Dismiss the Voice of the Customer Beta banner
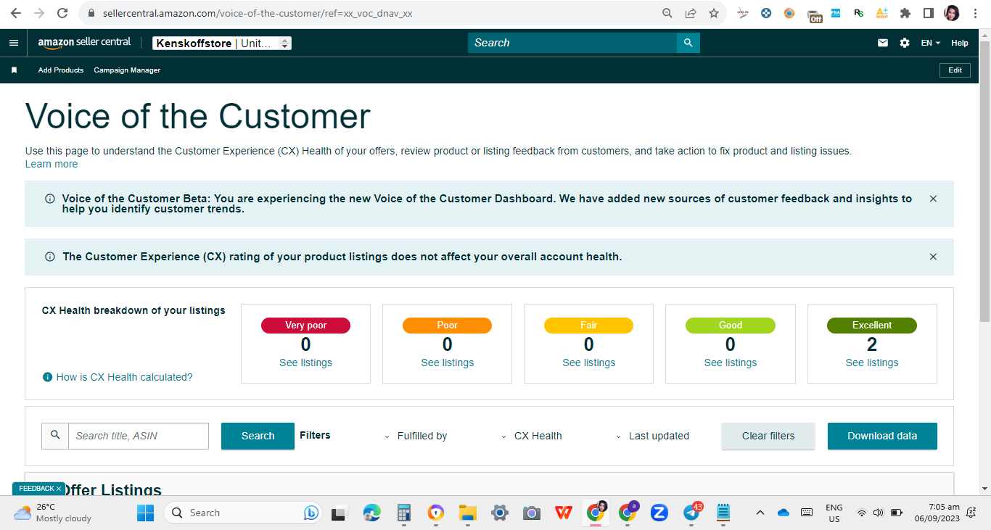Viewport: 991px width, 530px height. [x=933, y=199]
